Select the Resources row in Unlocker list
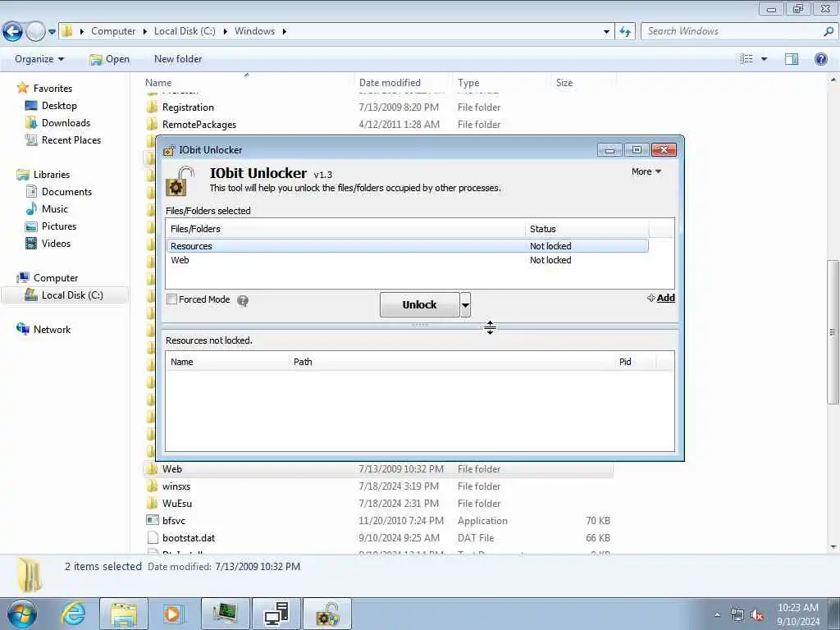Screen dimensions: 840x630 [407, 246]
